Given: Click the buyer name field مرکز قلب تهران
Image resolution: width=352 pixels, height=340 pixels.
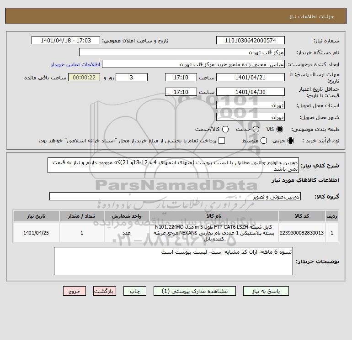Looking at the screenshot, I should (182, 52).
